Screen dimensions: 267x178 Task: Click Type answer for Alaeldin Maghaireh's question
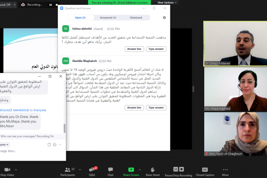[157, 108]
